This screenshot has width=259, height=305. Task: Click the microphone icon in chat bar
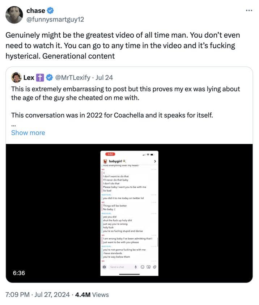point(136,267)
